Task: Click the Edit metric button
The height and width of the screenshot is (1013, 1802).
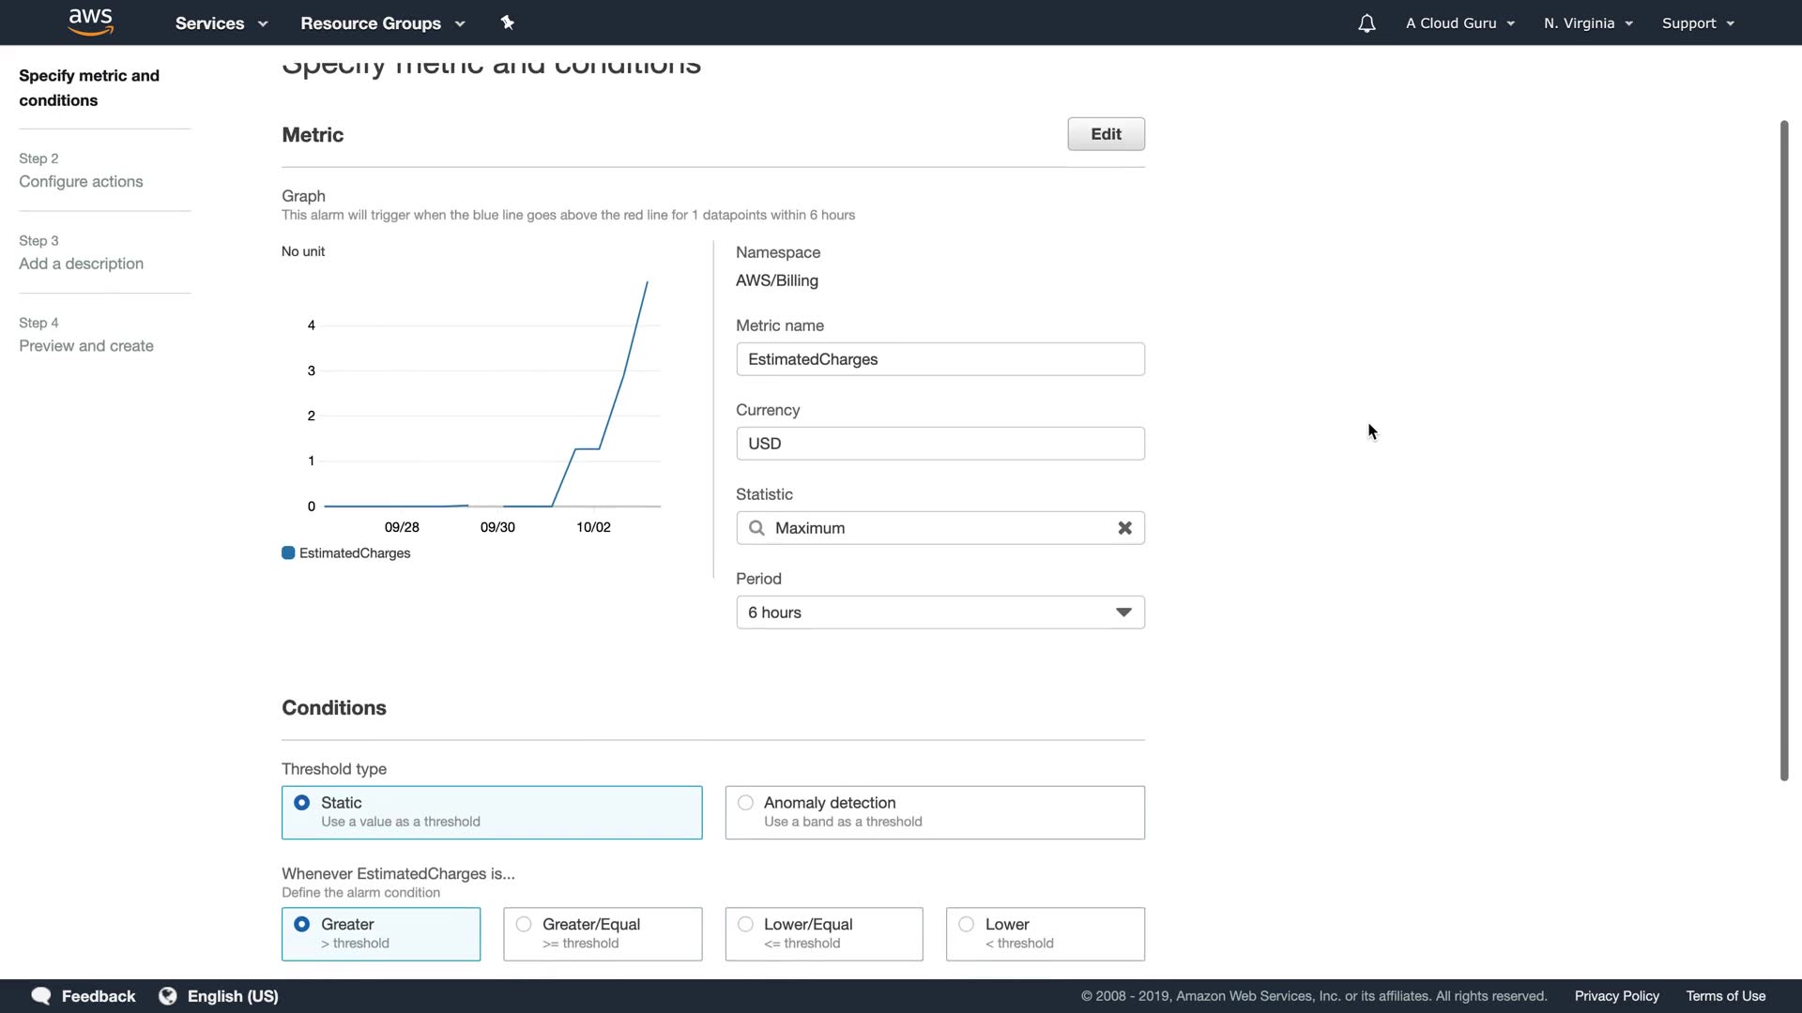Action: tap(1106, 134)
